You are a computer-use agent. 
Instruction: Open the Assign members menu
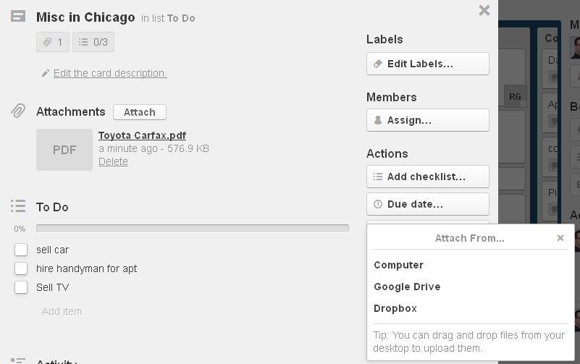428,120
